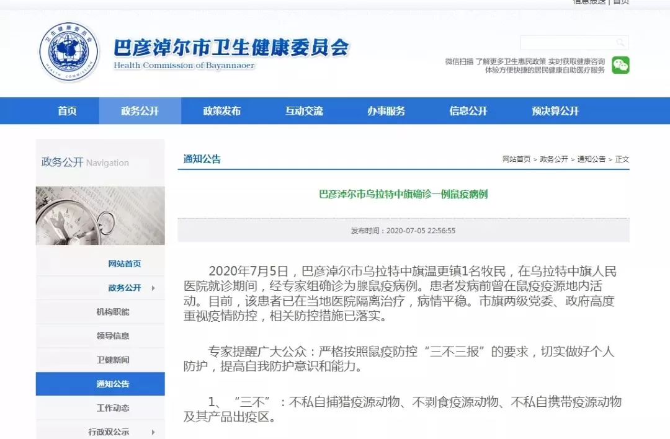The image size is (670, 439).
Task: Select 办事服务 in the top navigation
Action: click(386, 111)
